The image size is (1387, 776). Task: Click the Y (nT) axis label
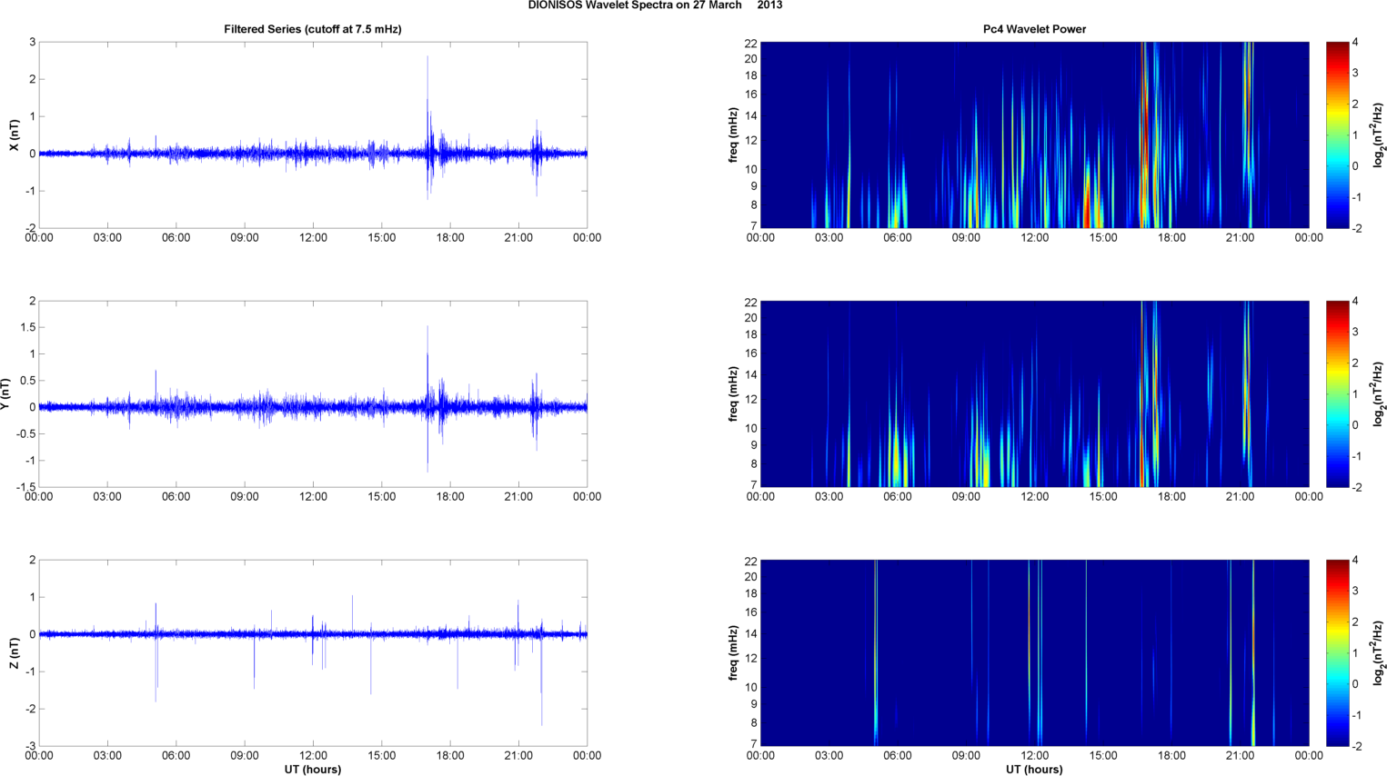[x=5, y=394]
